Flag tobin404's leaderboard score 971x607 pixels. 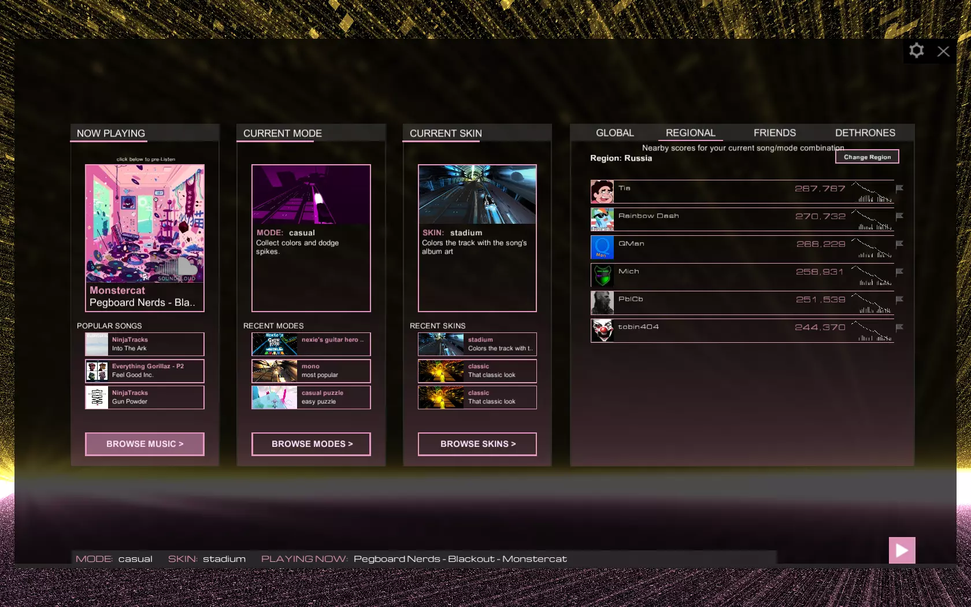coord(899,327)
